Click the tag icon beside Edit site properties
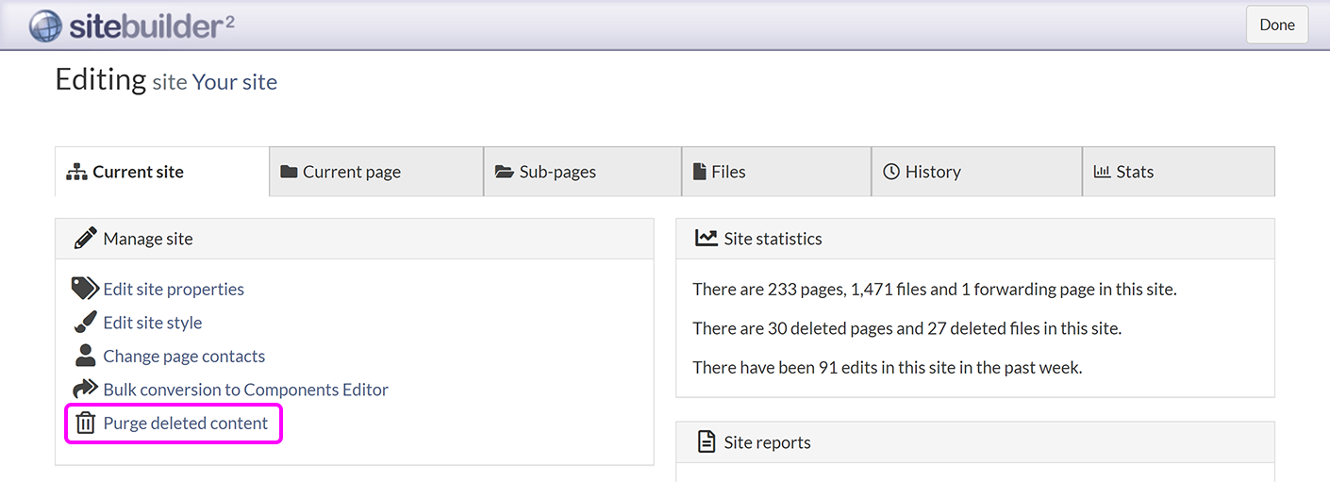Image resolution: width=1330 pixels, height=482 pixels. 85,289
